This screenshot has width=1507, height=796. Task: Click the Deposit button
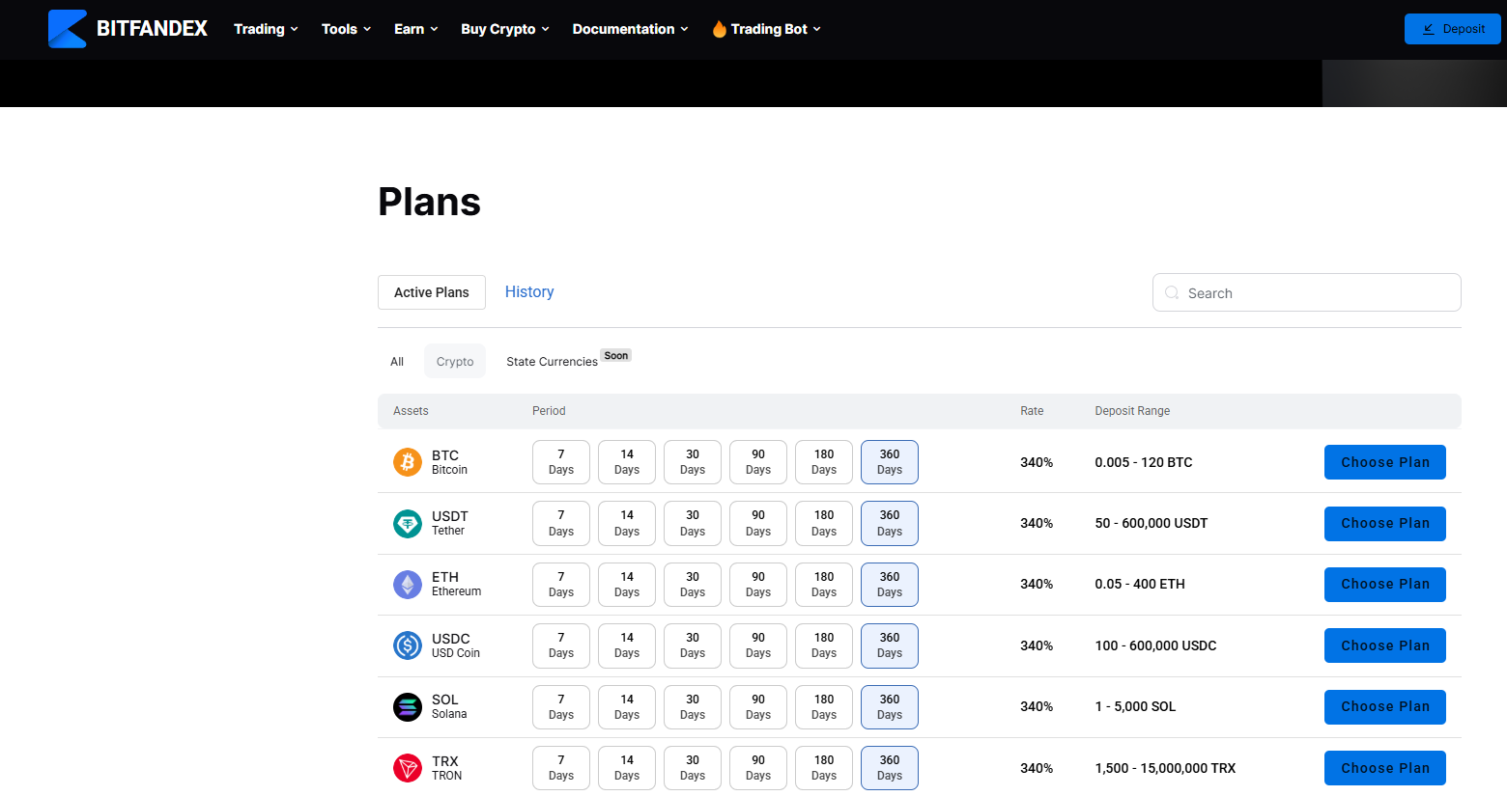(1452, 29)
